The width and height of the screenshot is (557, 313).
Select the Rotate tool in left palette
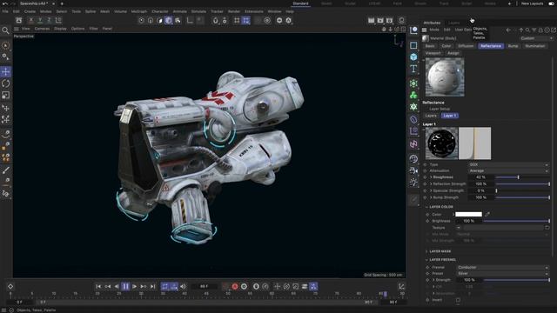6,83
